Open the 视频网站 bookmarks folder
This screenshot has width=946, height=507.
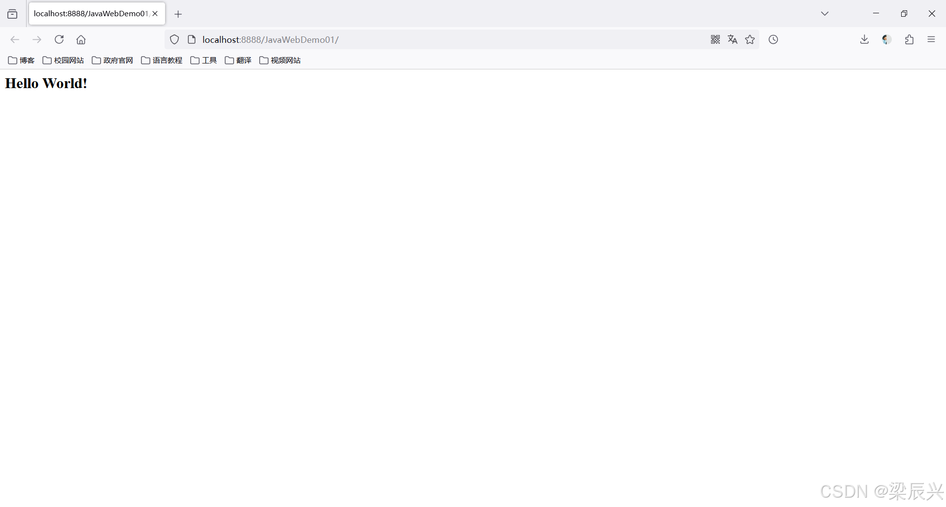(x=280, y=61)
